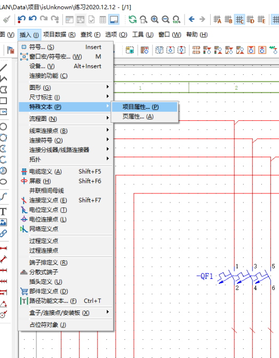Open the 帮助 (H) menu

197,35
